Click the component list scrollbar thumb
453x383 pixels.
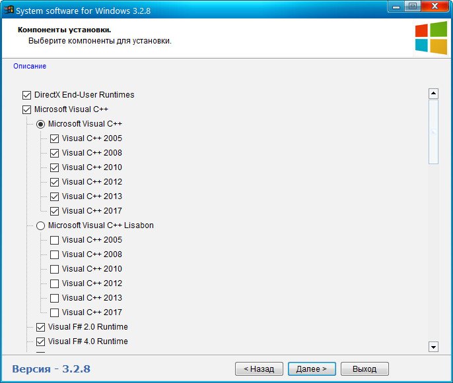(433, 132)
